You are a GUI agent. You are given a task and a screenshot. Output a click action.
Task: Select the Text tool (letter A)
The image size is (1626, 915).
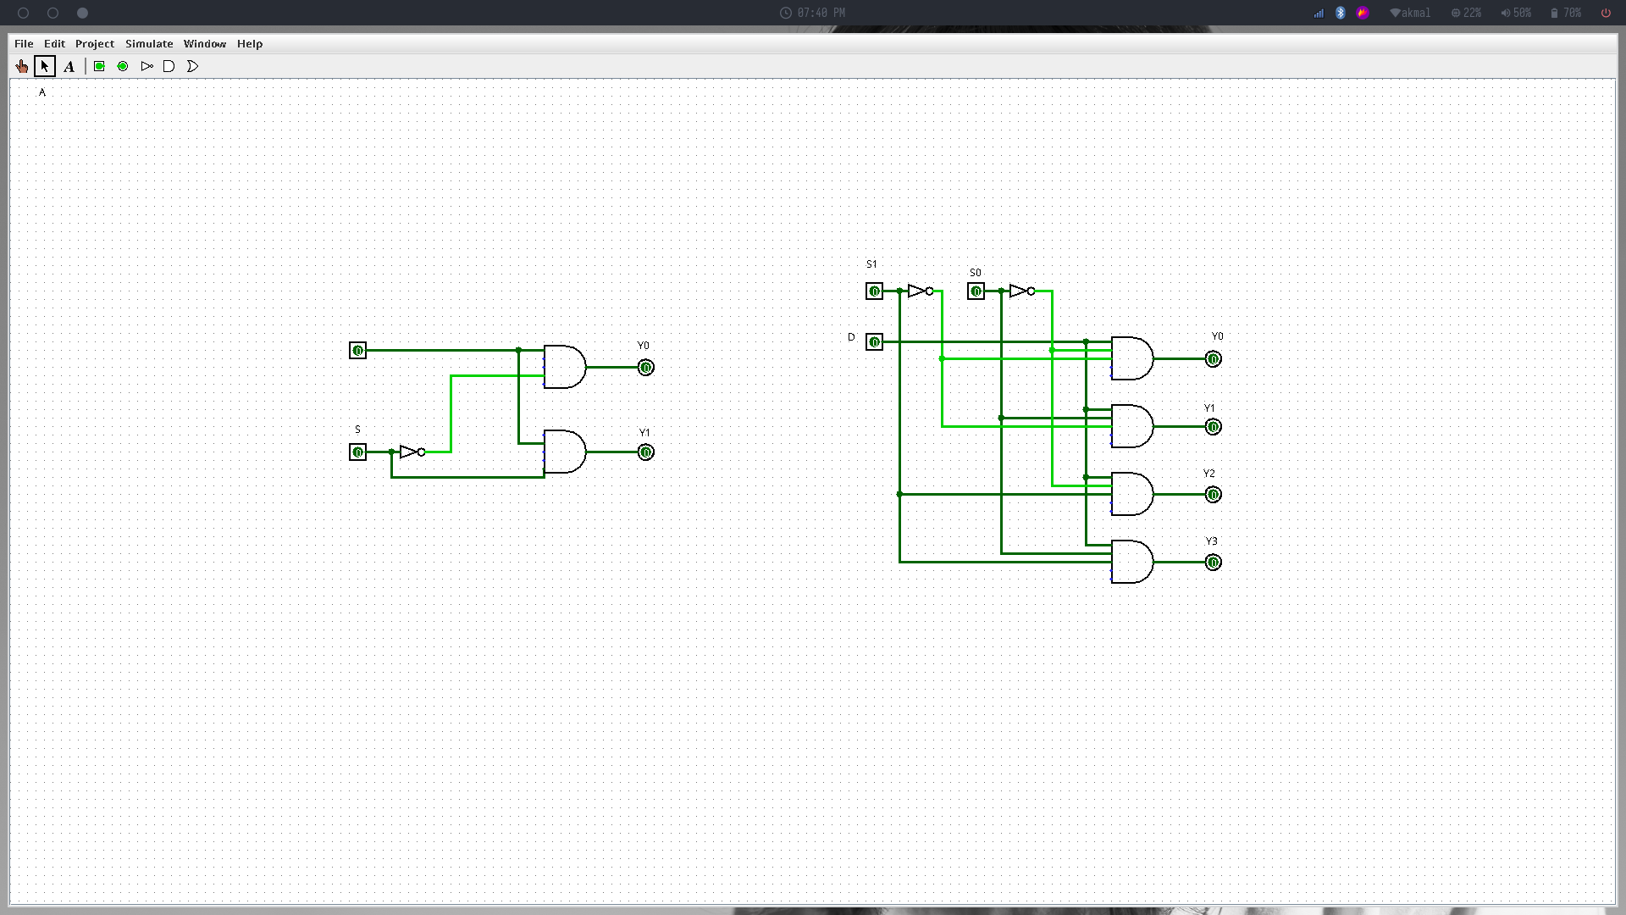[x=69, y=66]
